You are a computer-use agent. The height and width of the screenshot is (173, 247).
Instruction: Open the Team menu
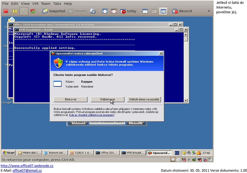point(46,3)
